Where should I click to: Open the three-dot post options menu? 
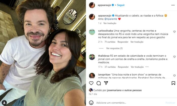173,5
